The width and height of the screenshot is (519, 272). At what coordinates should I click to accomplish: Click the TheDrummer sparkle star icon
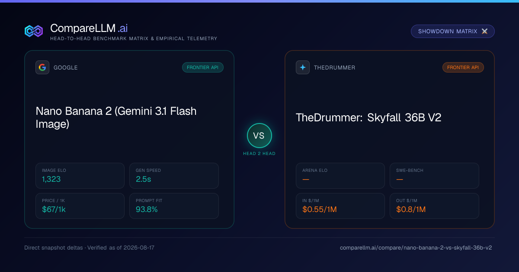point(303,67)
